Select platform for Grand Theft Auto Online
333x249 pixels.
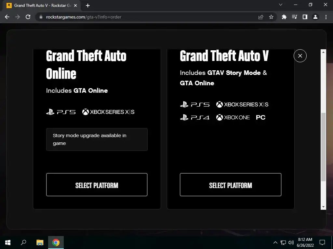coord(97,184)
